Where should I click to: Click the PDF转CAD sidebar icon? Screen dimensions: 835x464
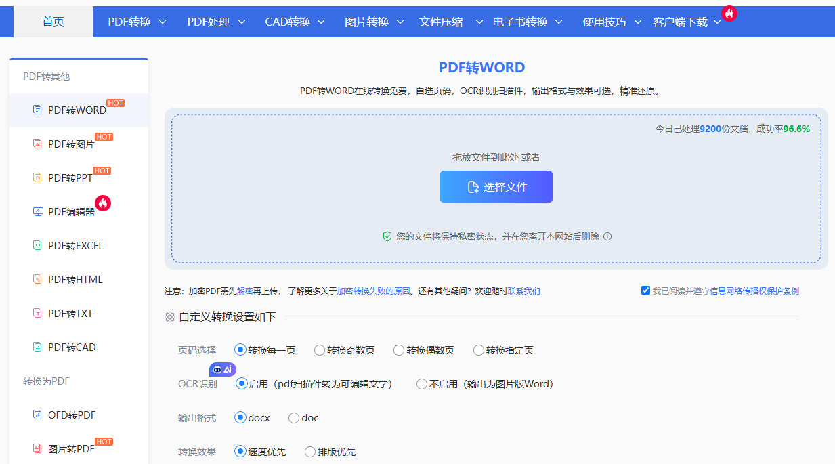pyautogui.click(x=38, y=347)
